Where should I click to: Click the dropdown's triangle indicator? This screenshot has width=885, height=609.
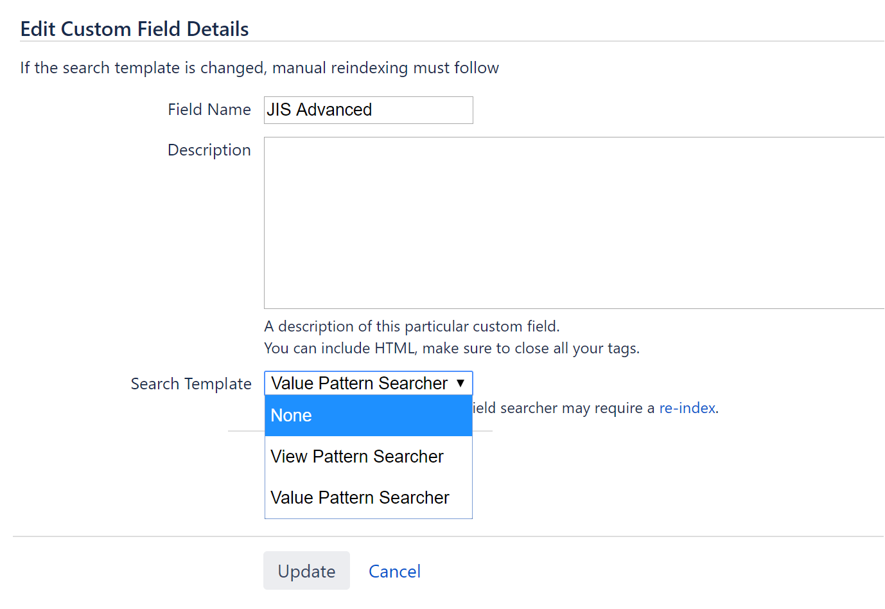461,383
